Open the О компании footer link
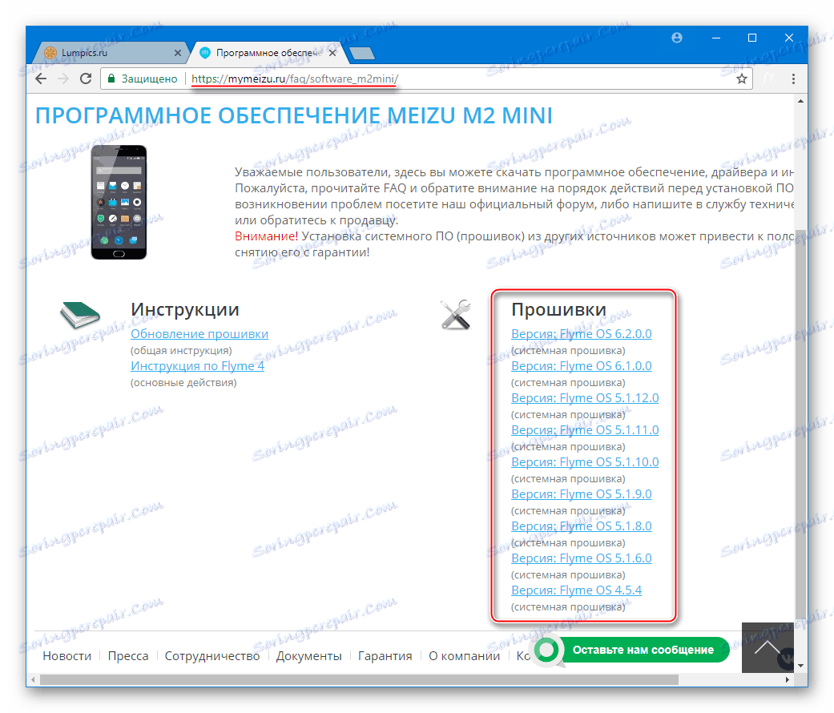This screenshot has height=713, width=834. pos(465,656)
